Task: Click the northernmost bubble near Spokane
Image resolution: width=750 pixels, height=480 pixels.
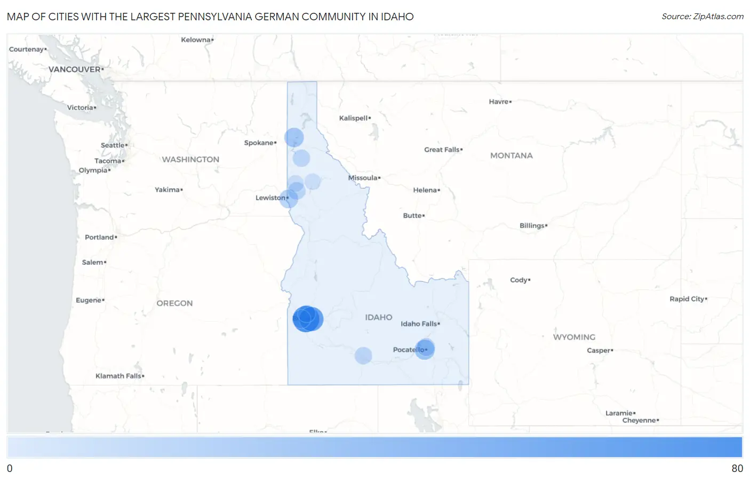Action: 294,137
